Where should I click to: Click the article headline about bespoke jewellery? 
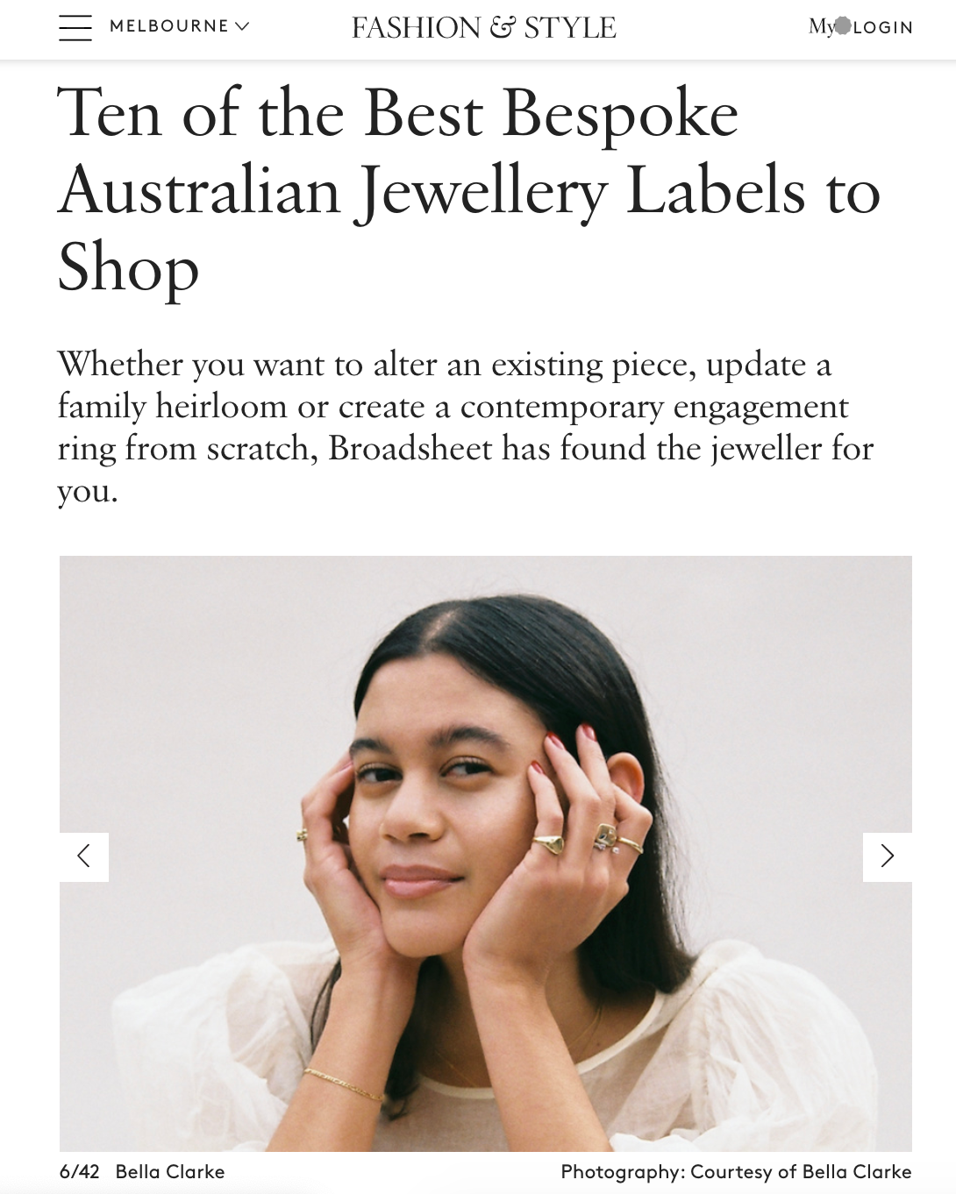[x=469, y=190]
